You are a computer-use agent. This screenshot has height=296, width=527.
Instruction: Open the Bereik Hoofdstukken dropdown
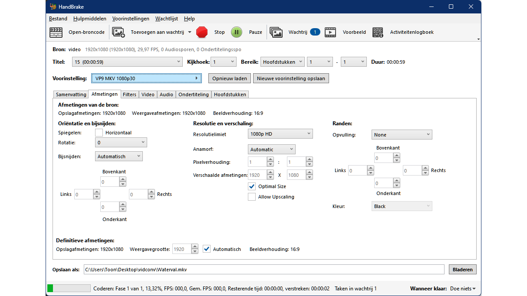tap(283, 62)
